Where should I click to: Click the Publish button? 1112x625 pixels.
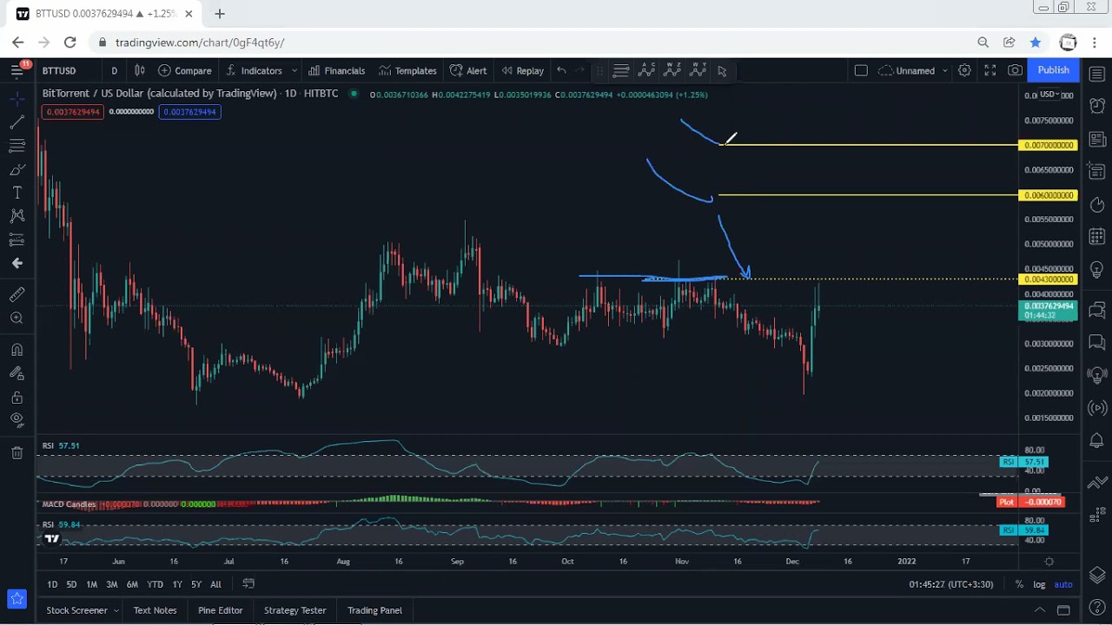[1053, 70]
